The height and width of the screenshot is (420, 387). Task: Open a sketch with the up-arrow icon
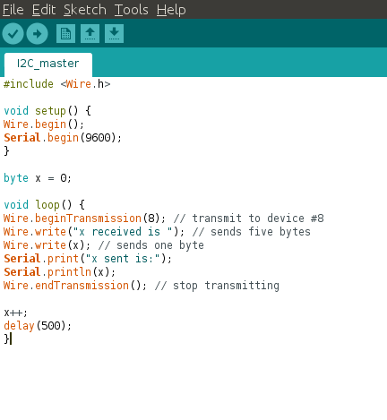click(x=90, y=34)
